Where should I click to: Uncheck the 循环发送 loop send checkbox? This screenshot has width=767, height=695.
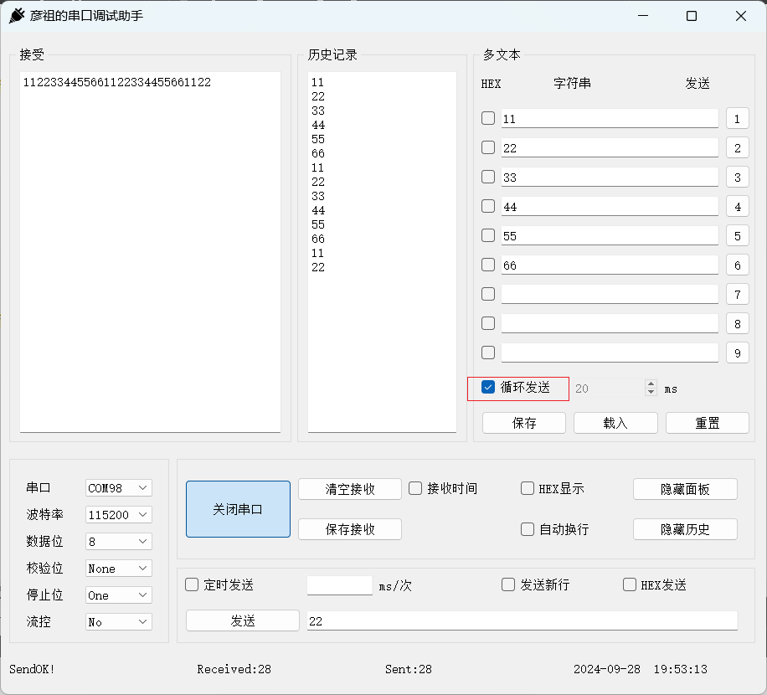pos(488,388)
